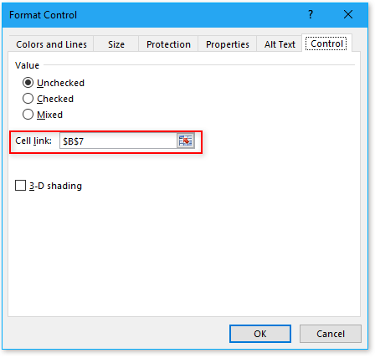Image resolution: width=375 pixels, height=358 pixels.
Task: Click the Cancel button
Action: 331,334
